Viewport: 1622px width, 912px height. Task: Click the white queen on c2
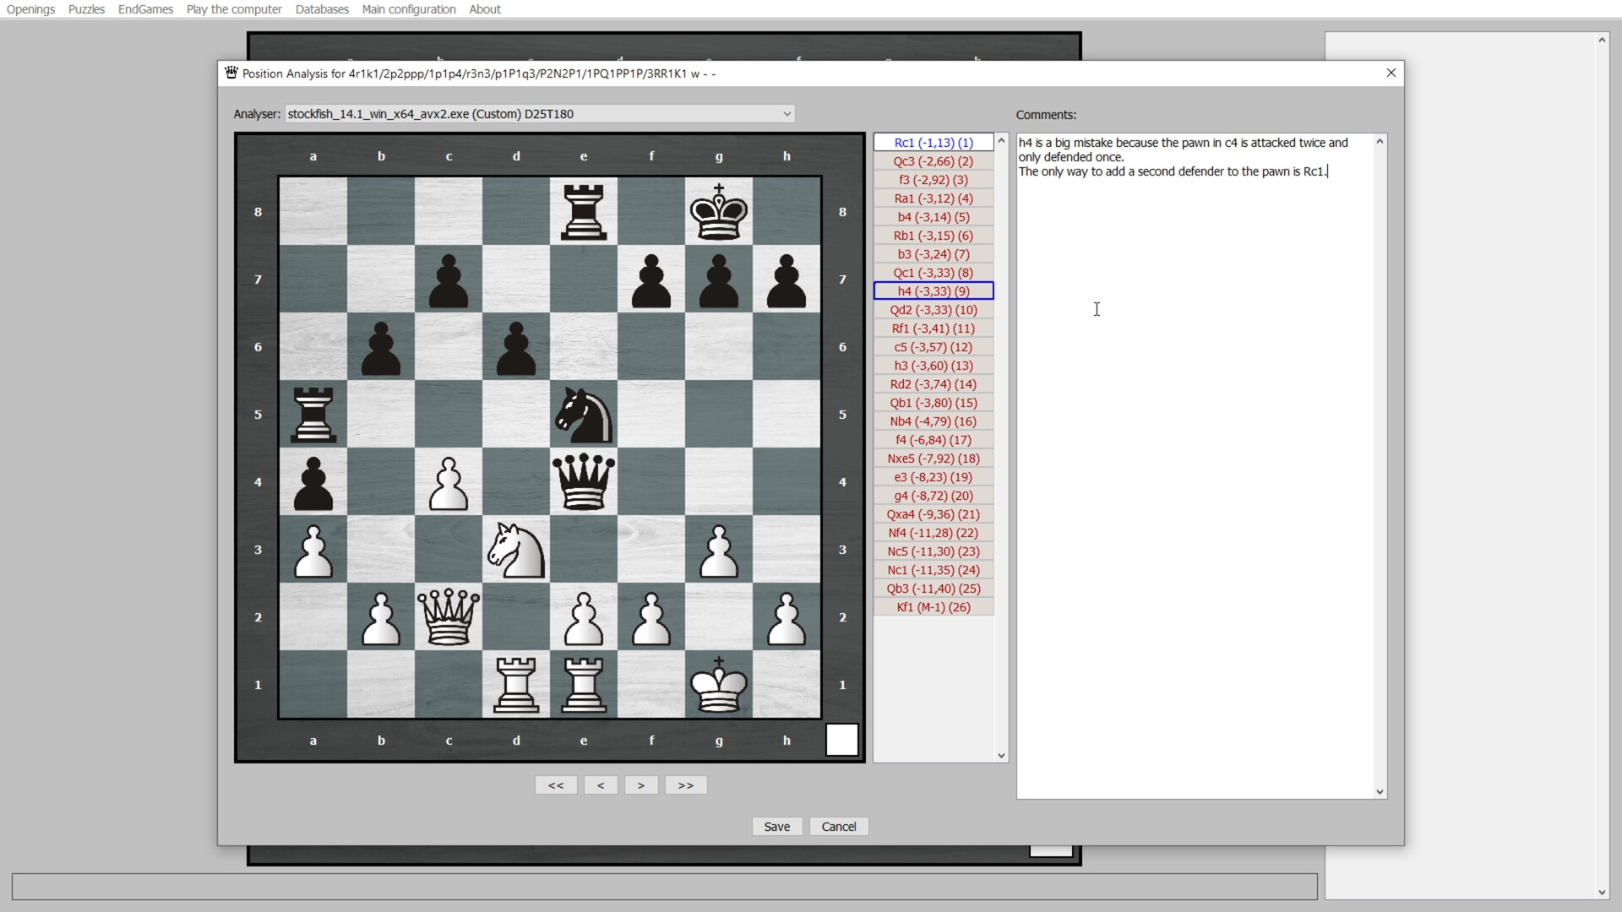click(x=449, y=617)
